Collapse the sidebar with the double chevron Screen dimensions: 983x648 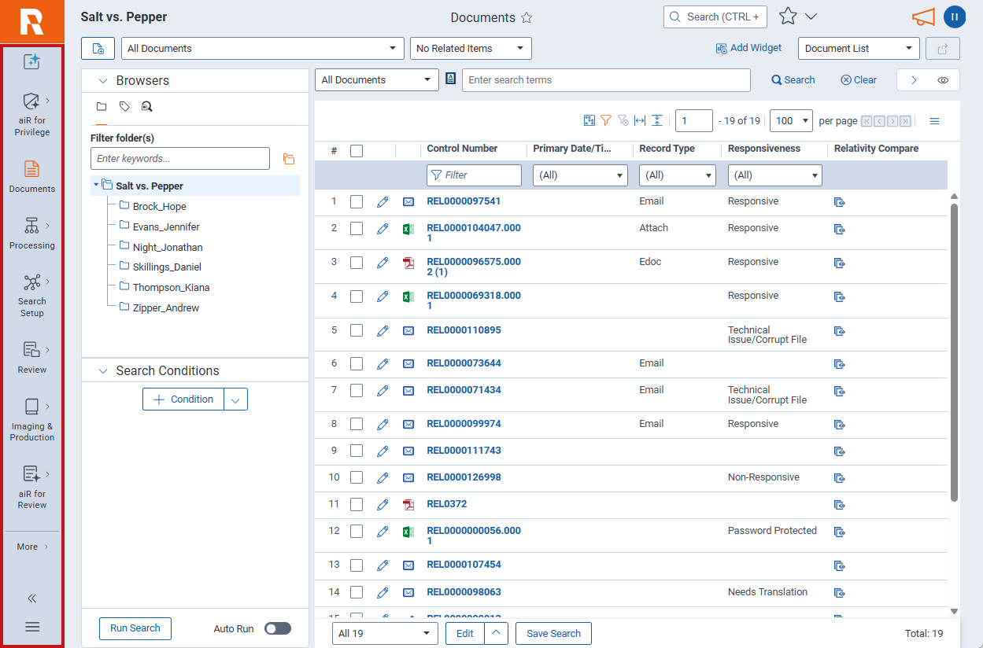tap(32, 598)
